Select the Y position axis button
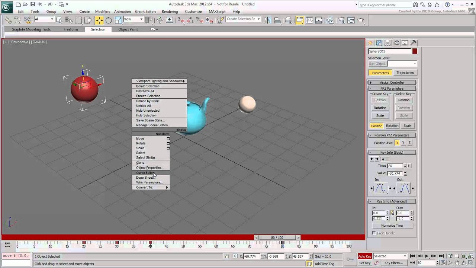 pos(403,143)
